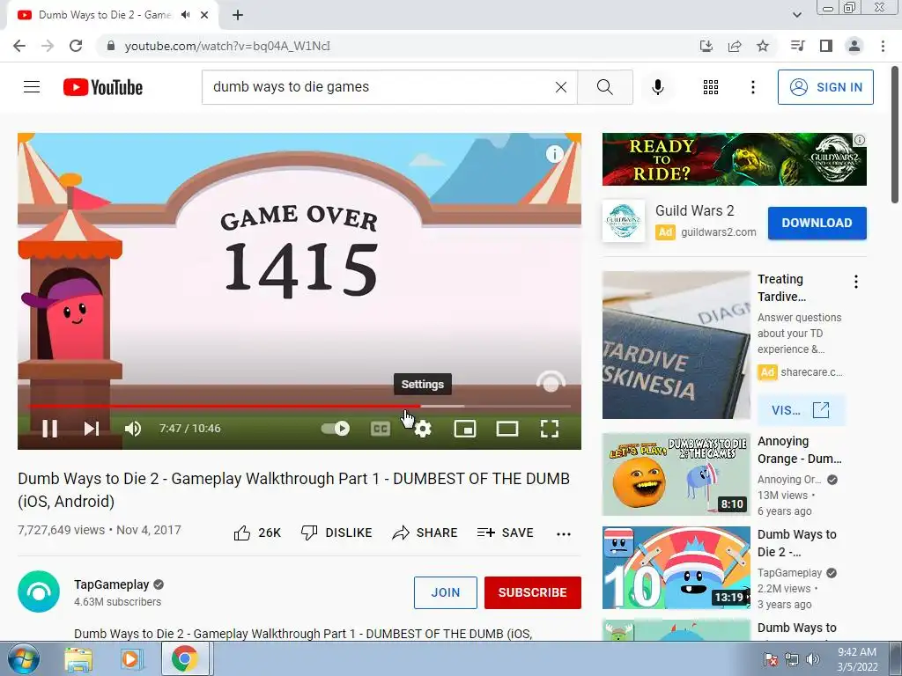This screenshot has width=902, height=676.
Task: Click system tray volume icon
Action: coord(813,659)
